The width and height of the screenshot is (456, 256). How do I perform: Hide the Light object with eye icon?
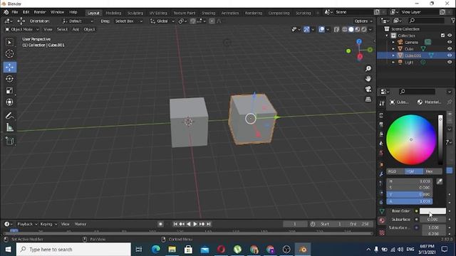coord(450,62)
